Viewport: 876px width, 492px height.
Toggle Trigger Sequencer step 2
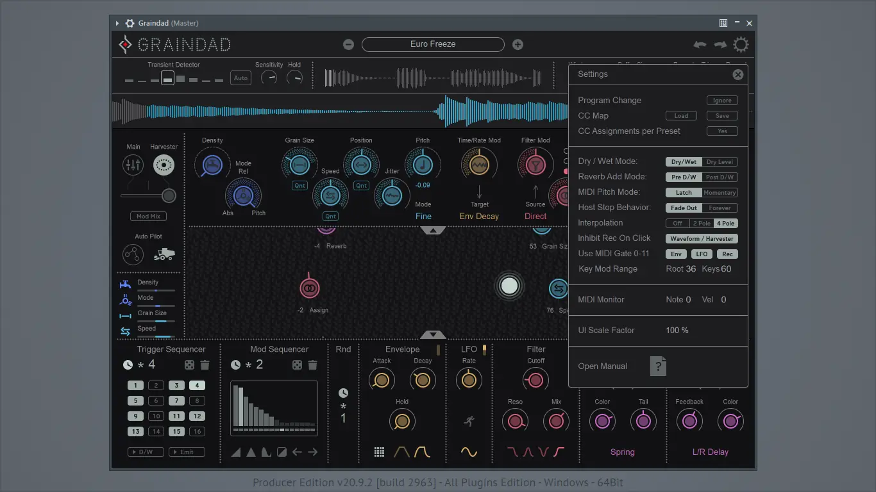point(156,386)
